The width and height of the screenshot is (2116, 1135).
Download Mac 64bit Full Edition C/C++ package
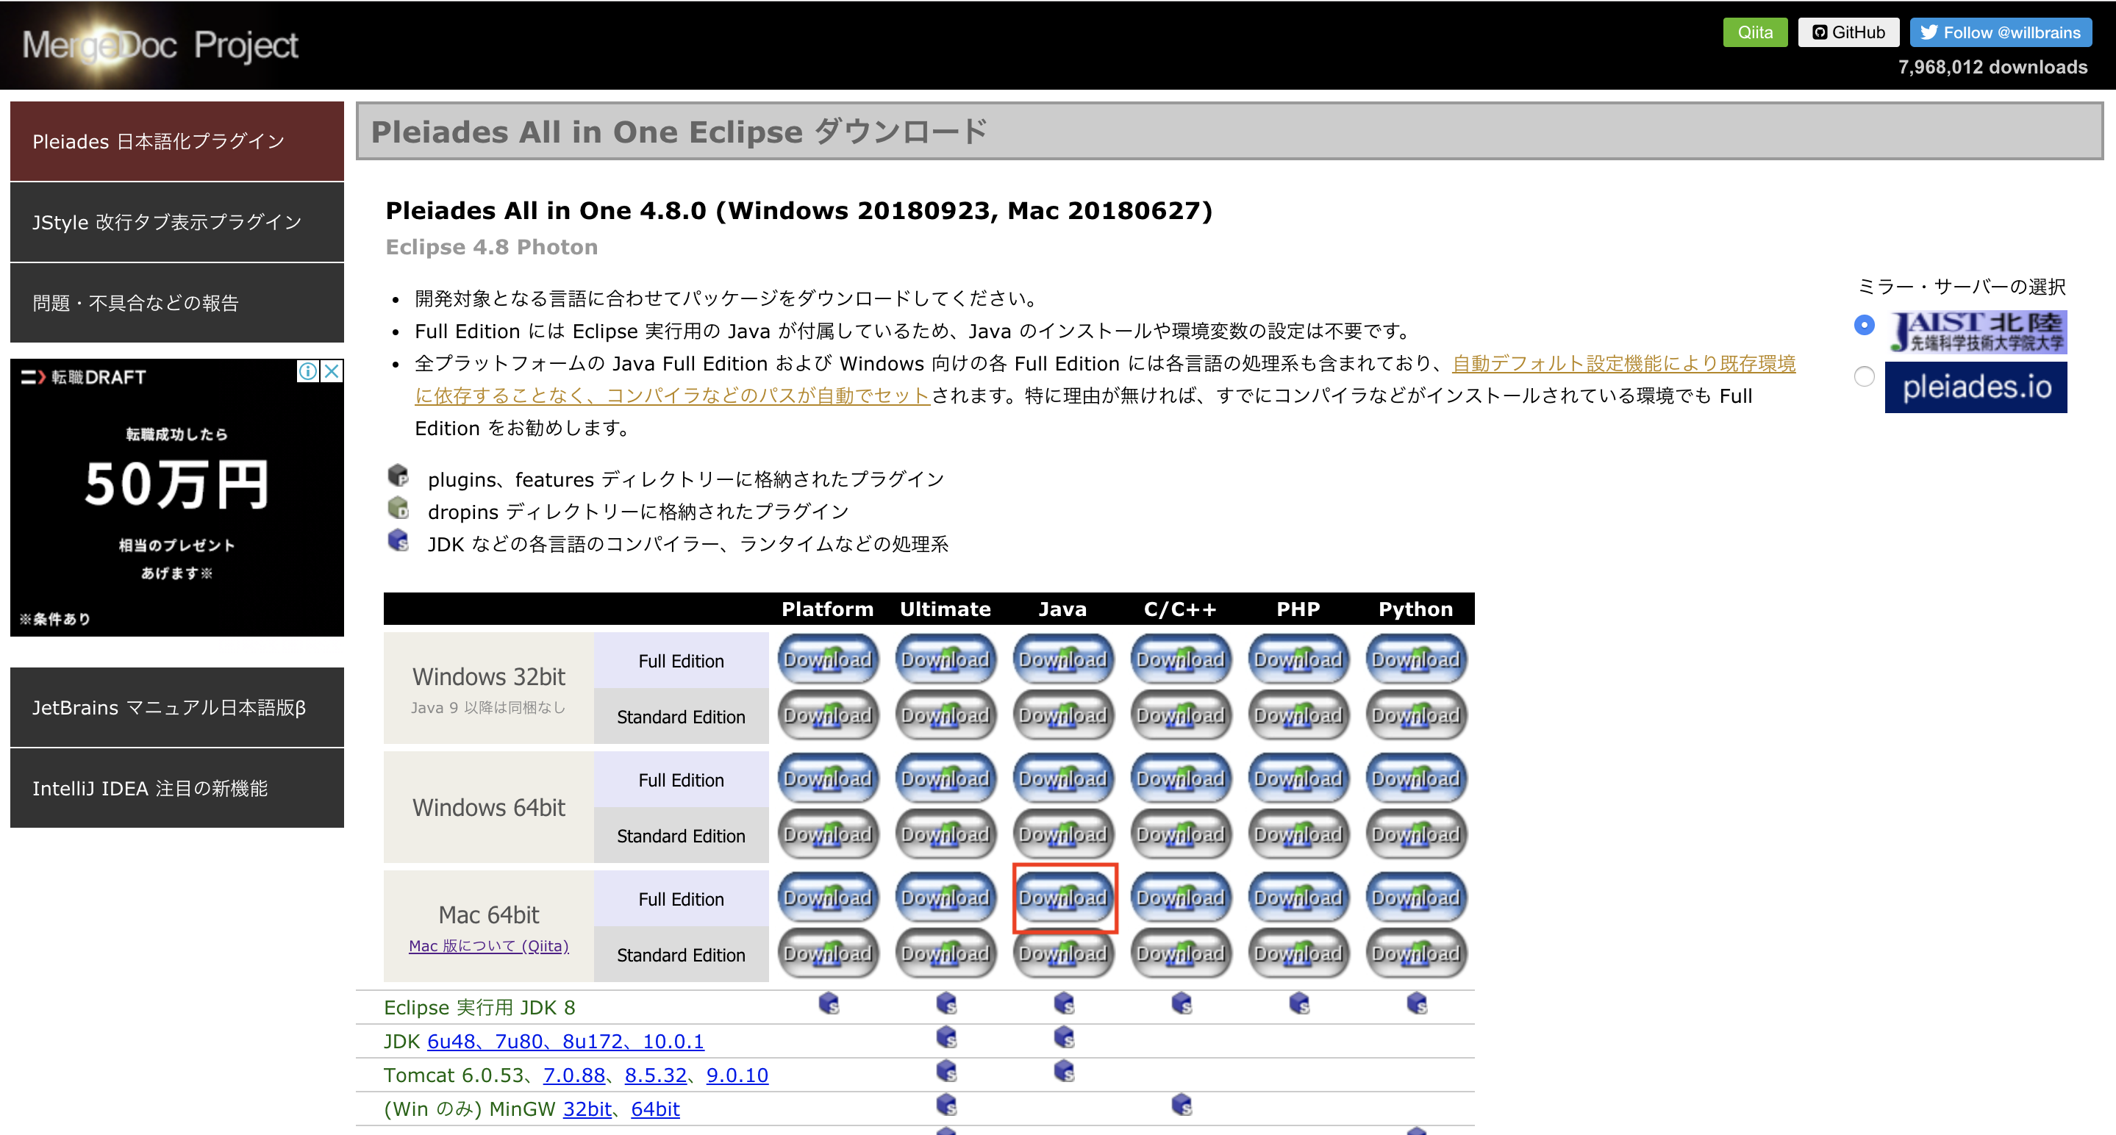click(1180, 898)
